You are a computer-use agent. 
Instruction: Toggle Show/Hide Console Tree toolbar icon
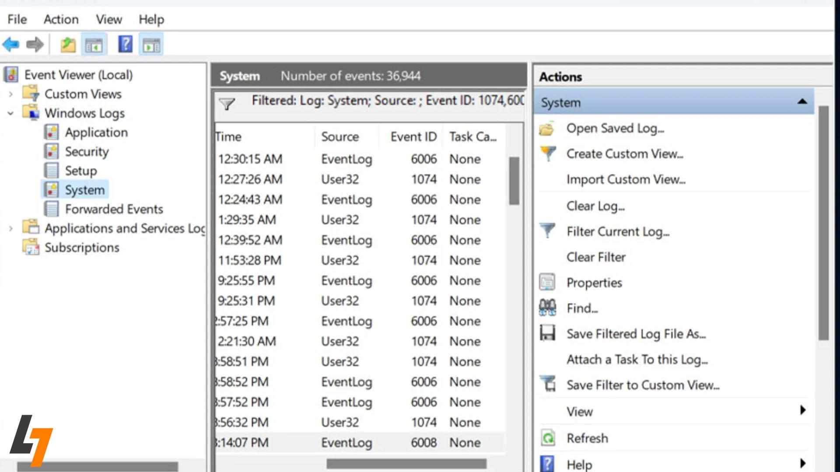(94, 45)
